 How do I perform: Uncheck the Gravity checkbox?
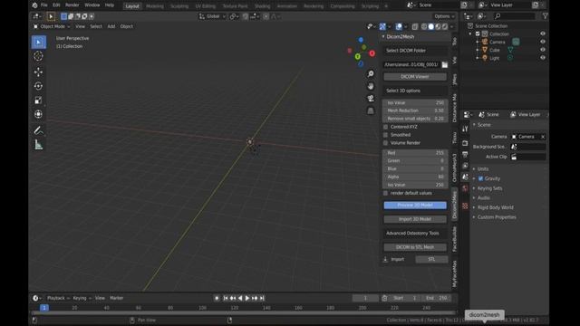click(481, 178)
